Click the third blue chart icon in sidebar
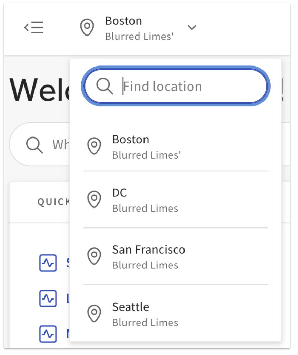The height and width of the screenshot is (355, 298). coord(48,333)
